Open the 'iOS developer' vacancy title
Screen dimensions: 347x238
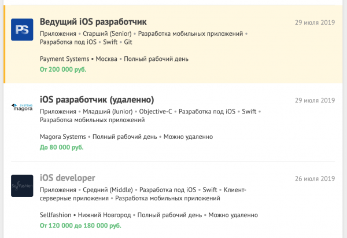coord(67,178)
